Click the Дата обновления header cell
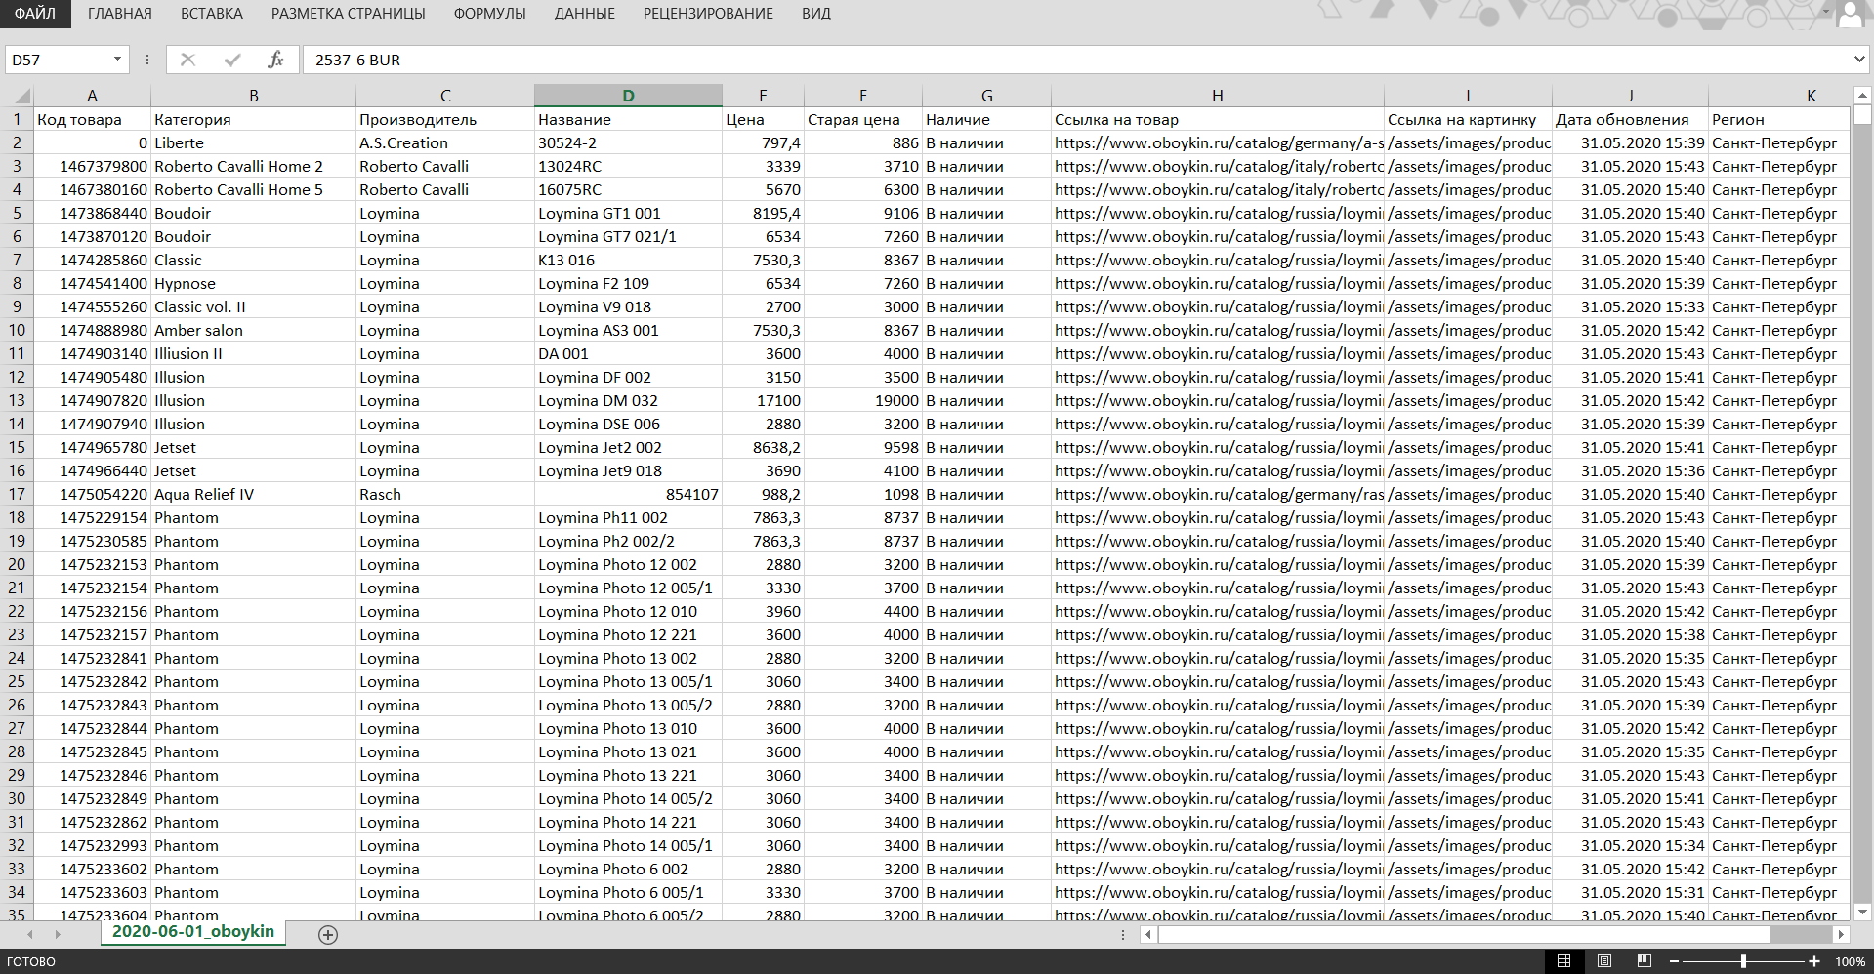 tap(1630, 119)
